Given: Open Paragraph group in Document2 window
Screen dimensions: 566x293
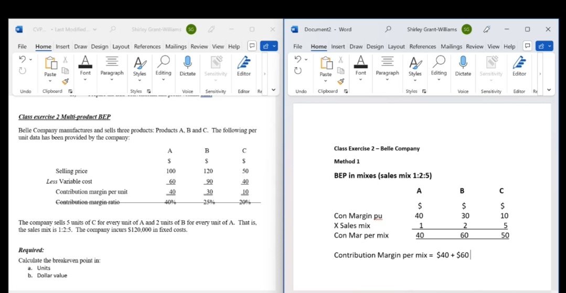Looking at the screenshot, I should 387,67.
